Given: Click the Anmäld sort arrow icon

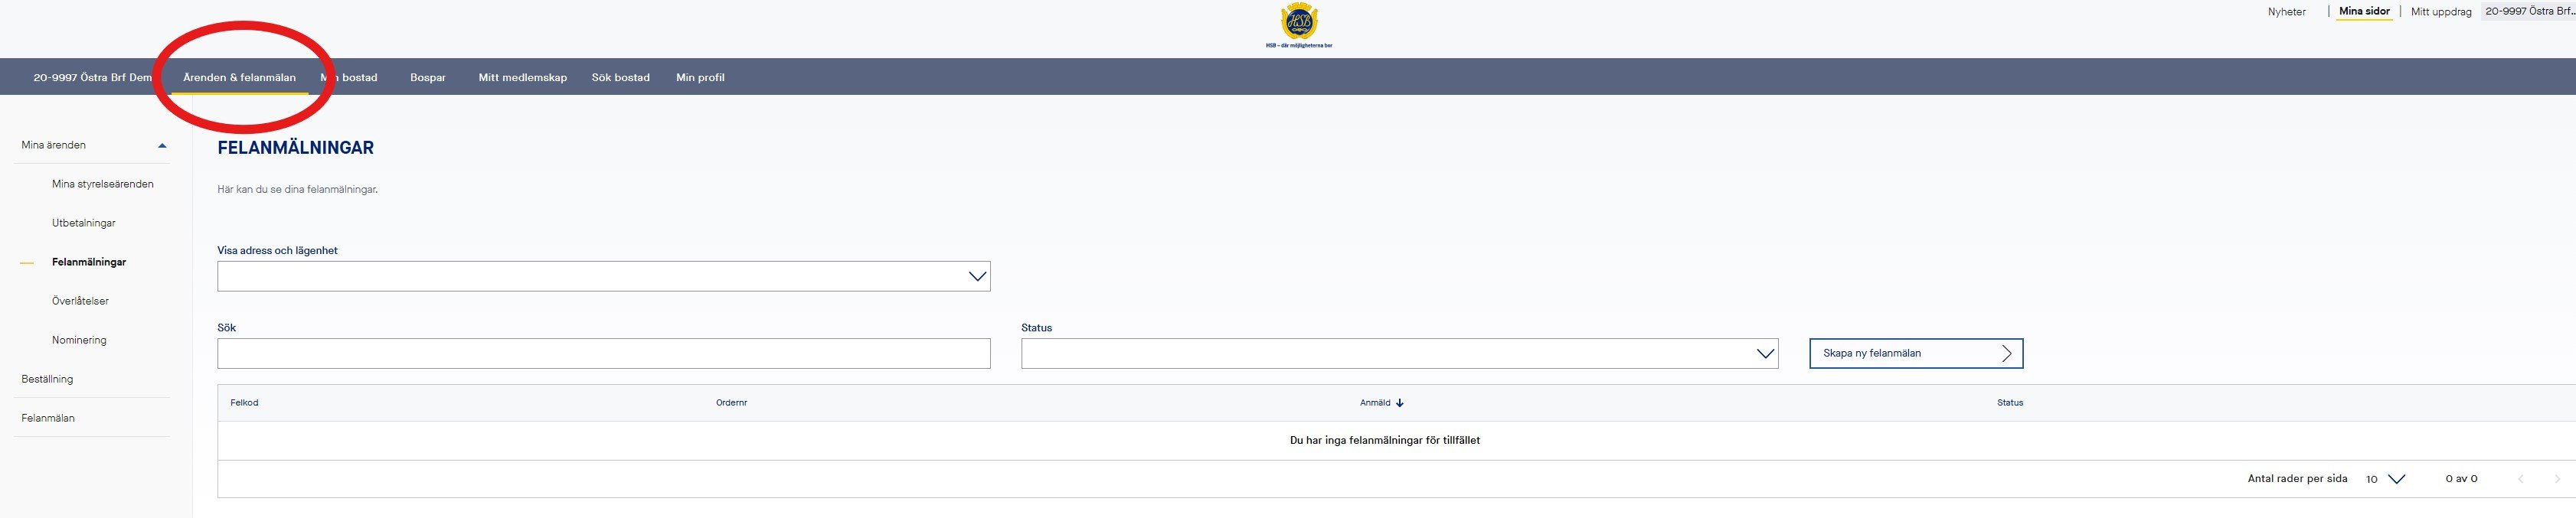Looking at the screenshot, I should 1399,403.
